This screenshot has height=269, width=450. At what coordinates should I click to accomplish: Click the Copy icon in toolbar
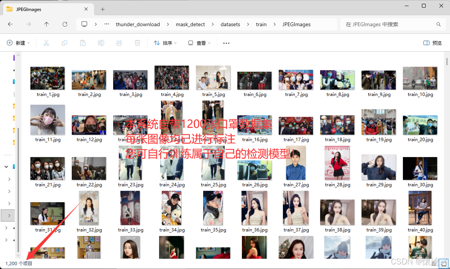65,43
